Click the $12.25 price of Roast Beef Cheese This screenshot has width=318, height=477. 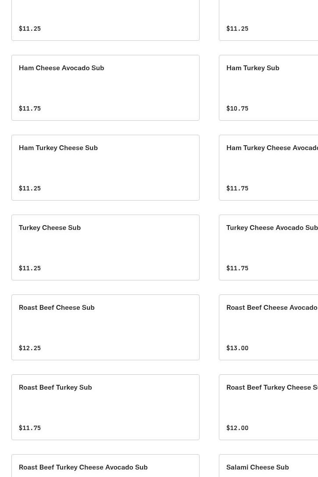tap(30, 348)
